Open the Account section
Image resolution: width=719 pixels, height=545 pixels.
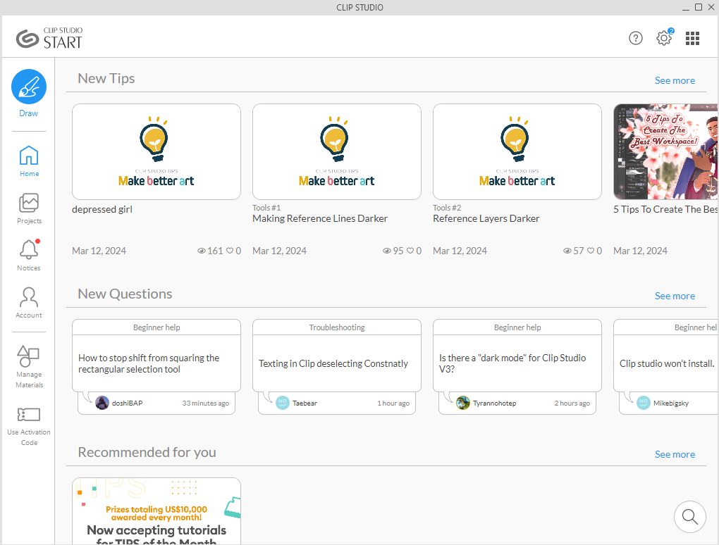[29, 303]
